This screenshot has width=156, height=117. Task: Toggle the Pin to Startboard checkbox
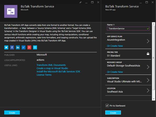pyautogui.click(x=107, y=106)
